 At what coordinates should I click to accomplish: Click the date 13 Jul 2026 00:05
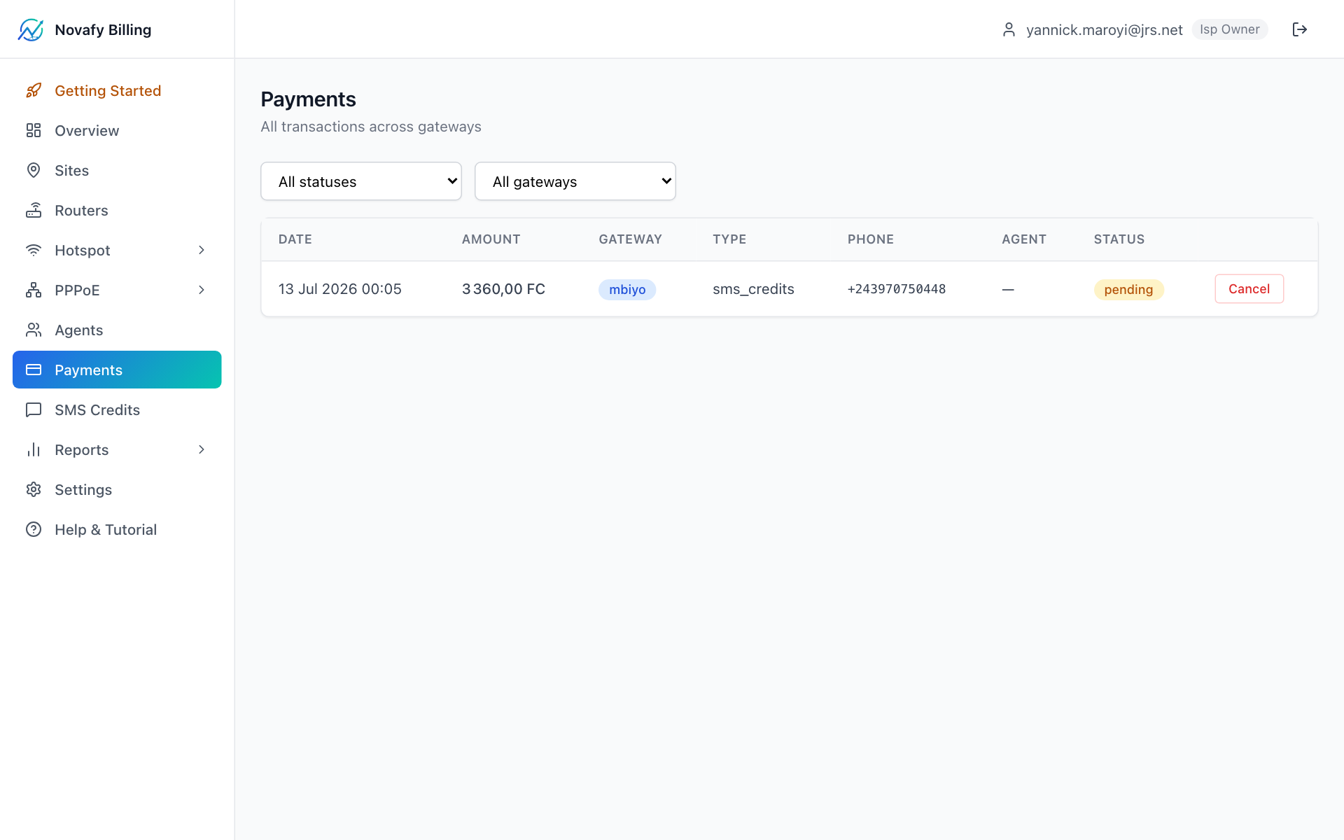(340, 289)
